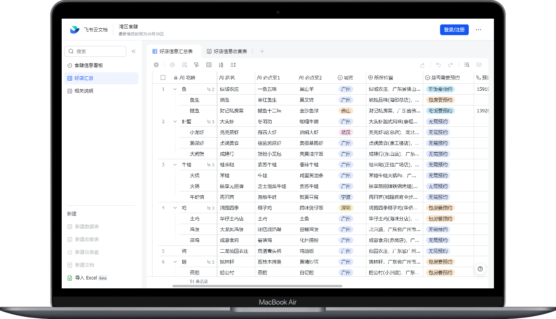Click cell 一鱼五味
Image resolution: width=556 pixels, height=319 pixels.
click(x=275, y=89)
